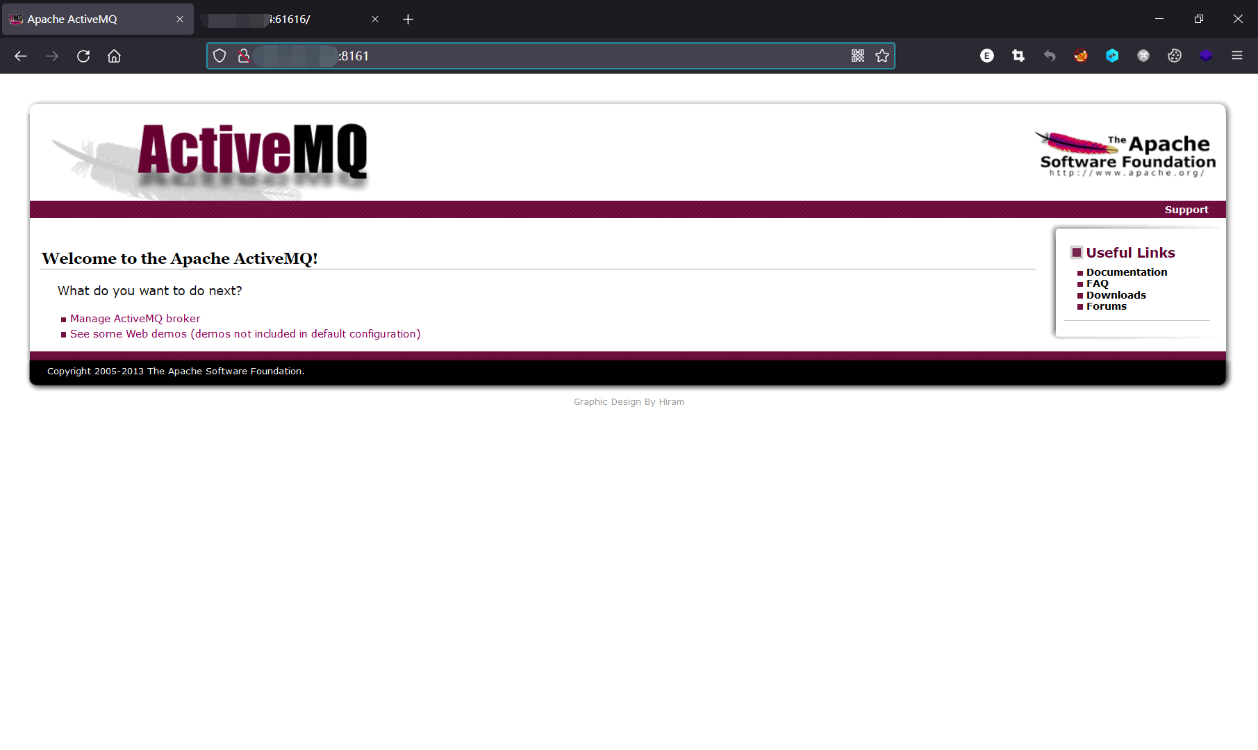
Task: Open tracking protection shield in address bar
Action: pos(220,56)
